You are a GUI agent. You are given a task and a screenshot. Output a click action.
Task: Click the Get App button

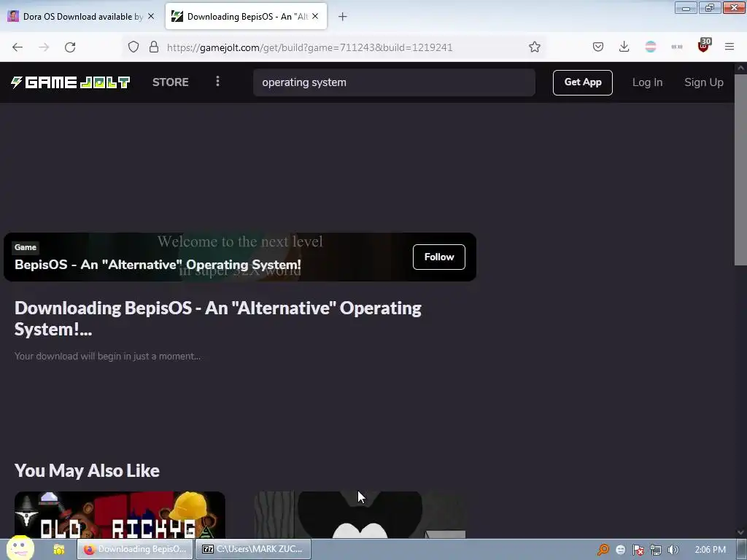[583, 82]
